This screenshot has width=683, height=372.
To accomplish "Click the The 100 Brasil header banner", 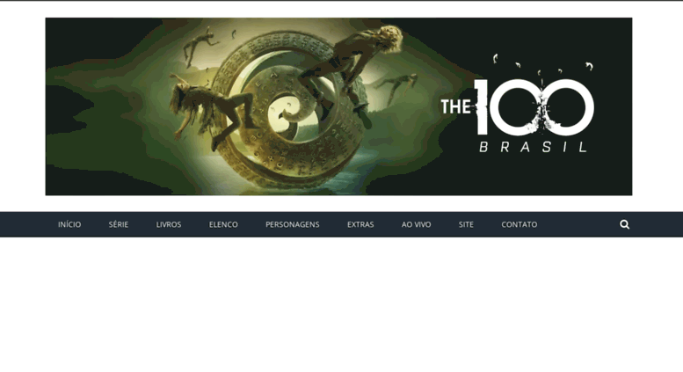I will (x=338, y=106).
